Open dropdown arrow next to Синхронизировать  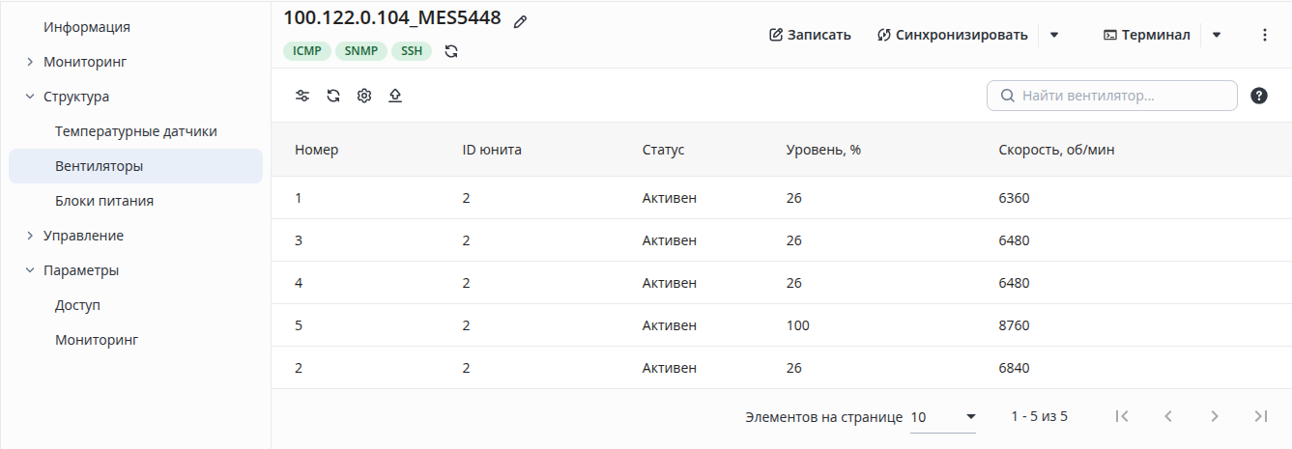click(x=1054, y=35)
